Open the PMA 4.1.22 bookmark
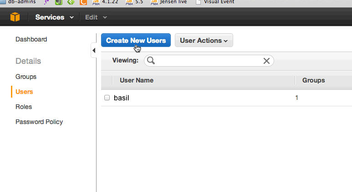 [x=105, y=2]
